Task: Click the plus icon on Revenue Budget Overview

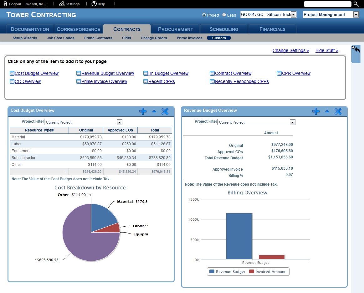Action: point(316,111)
